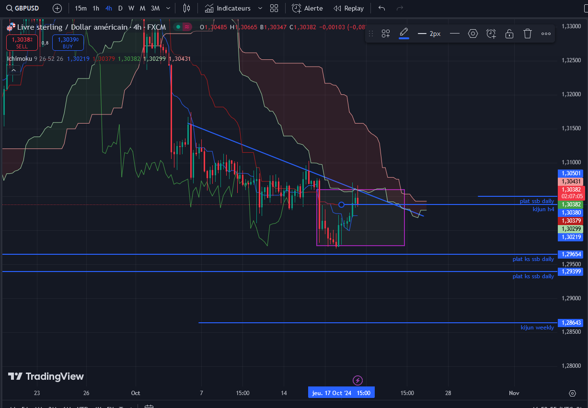Click the 1,30501 blue price label

[571, 173]
